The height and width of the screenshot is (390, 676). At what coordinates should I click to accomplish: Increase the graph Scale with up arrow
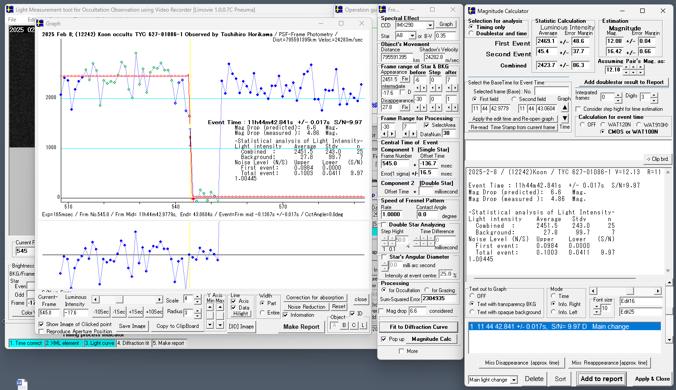[198, 297]
